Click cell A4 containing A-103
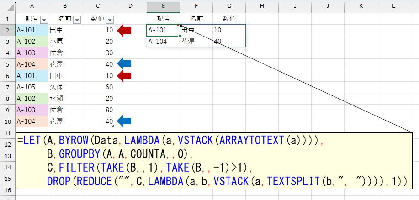Viewport: 419px width, 200px height. coord(32,53)
